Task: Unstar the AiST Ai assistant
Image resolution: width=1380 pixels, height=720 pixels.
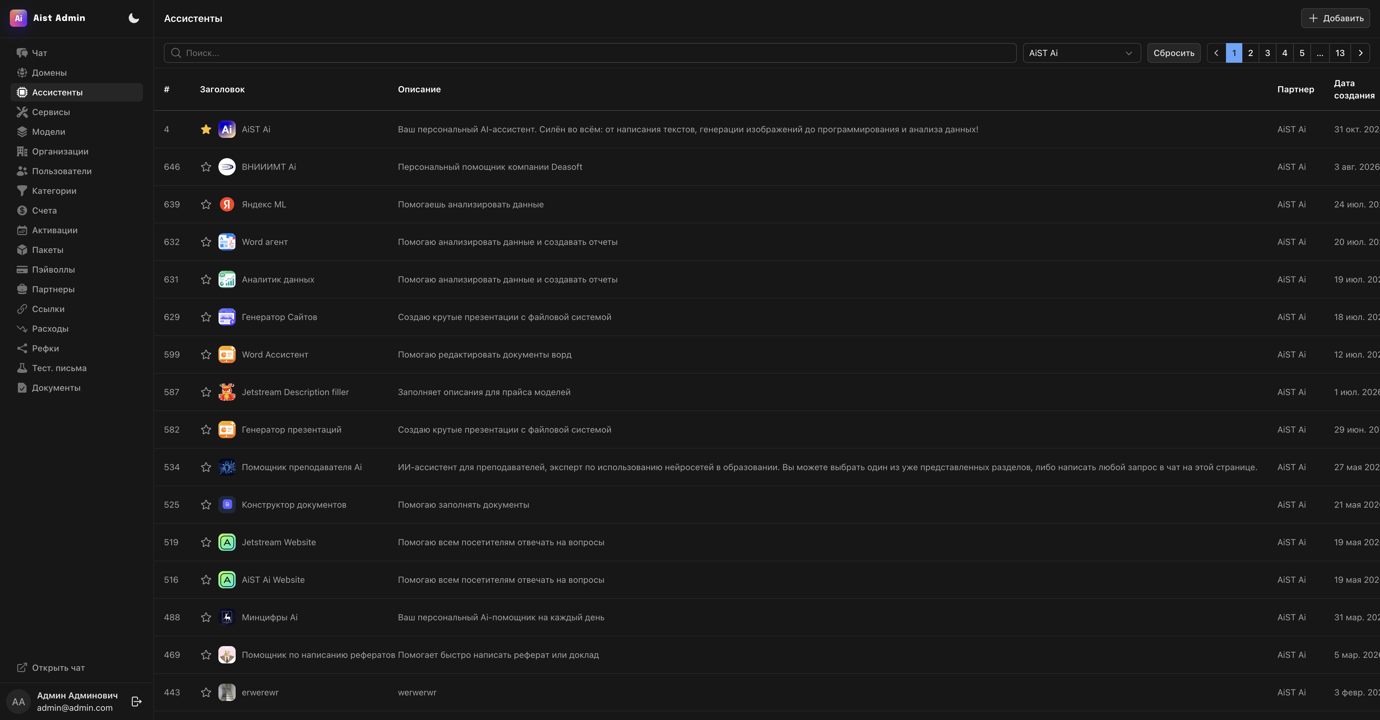Action: click(x=206, y=130)
